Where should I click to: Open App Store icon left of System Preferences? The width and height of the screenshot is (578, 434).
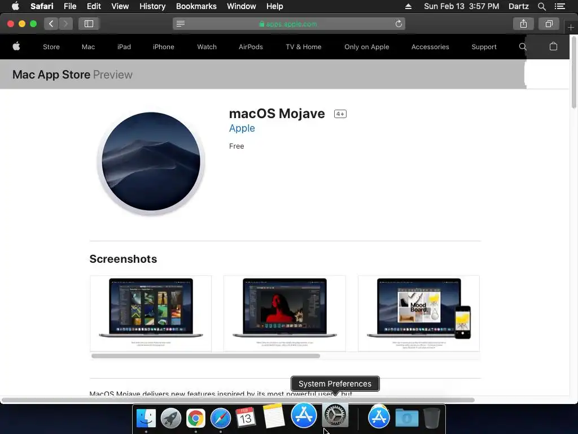pos(304,415)
